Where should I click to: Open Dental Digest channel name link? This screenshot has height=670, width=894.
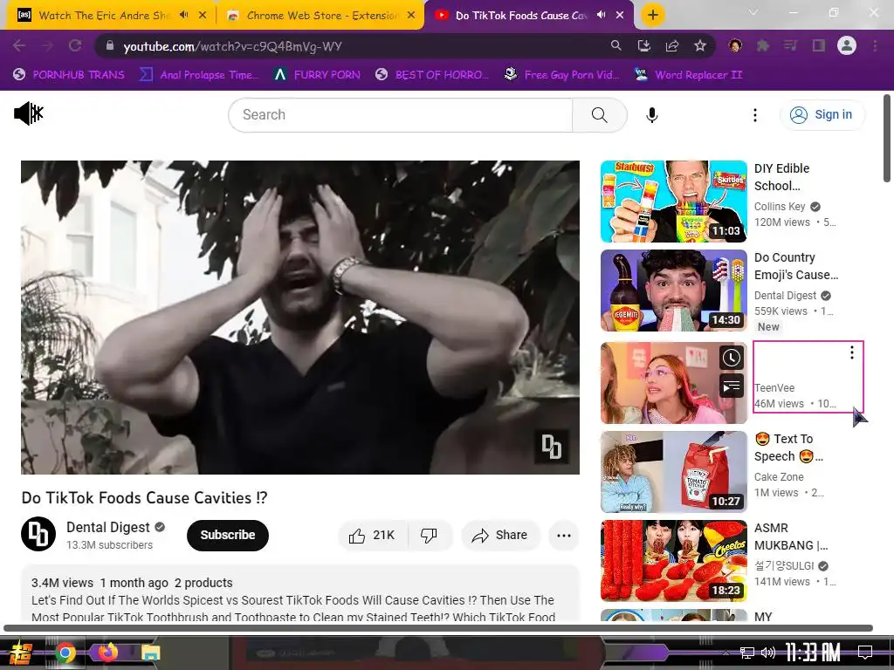point(107,527)
